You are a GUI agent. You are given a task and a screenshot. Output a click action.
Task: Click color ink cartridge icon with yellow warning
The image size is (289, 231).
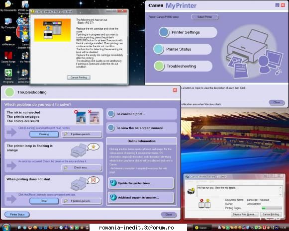pos(208,203)
